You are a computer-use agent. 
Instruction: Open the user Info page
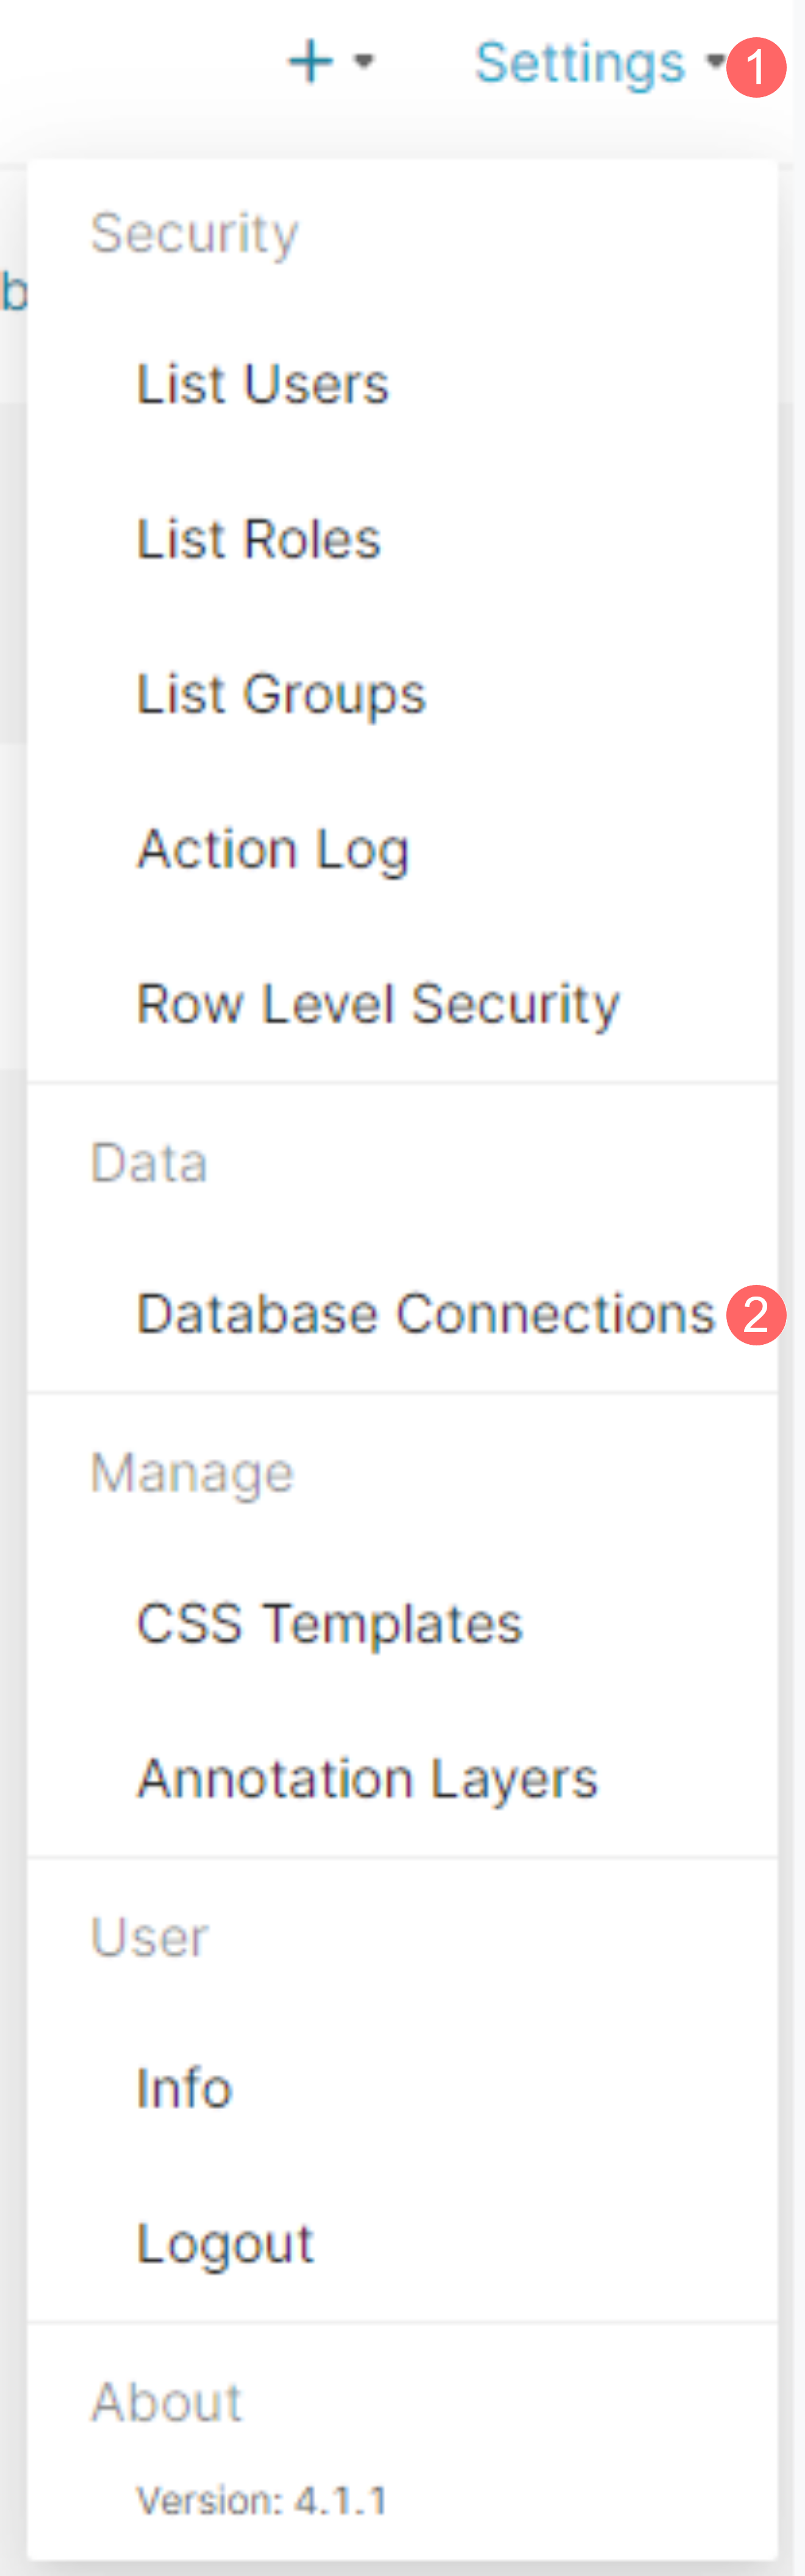tap(185, 2088)
